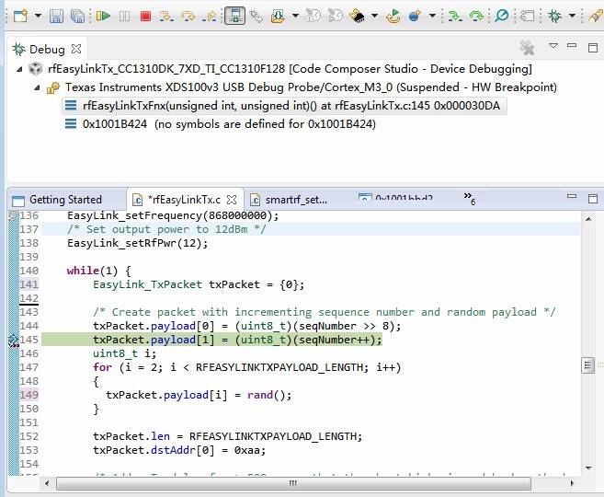This screenshot has height=497, width=604.
Task: Click the chip reset icon
Action: (357, 17)
